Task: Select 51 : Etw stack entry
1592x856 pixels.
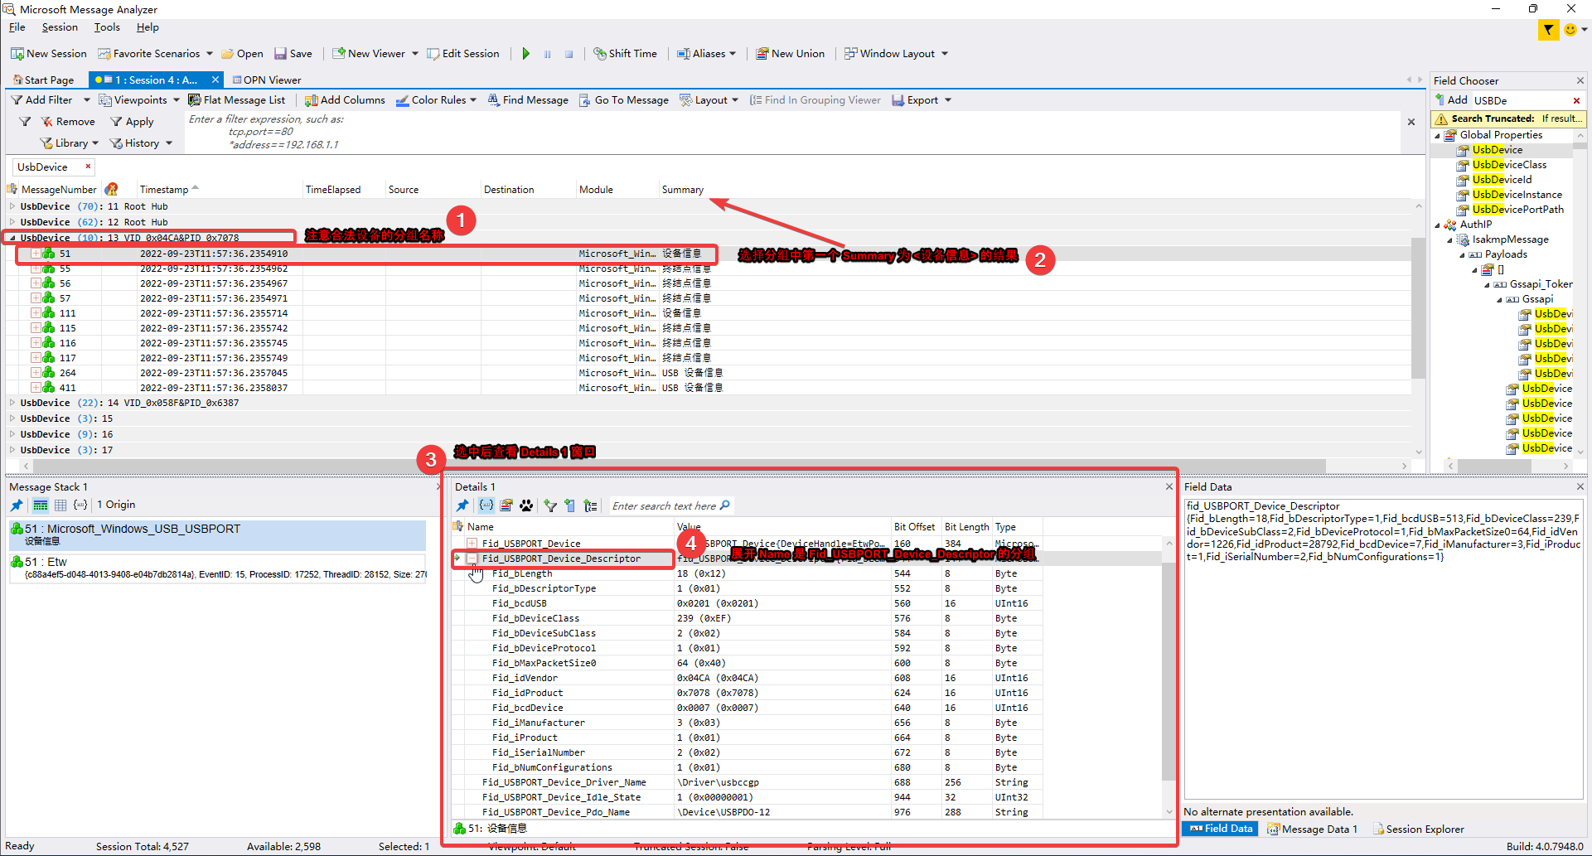Action: (x=217, y=568)
